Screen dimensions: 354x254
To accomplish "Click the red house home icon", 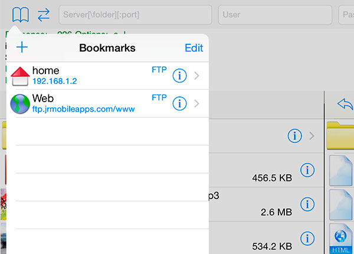I will pyautogui.click(x=21, y=76).
